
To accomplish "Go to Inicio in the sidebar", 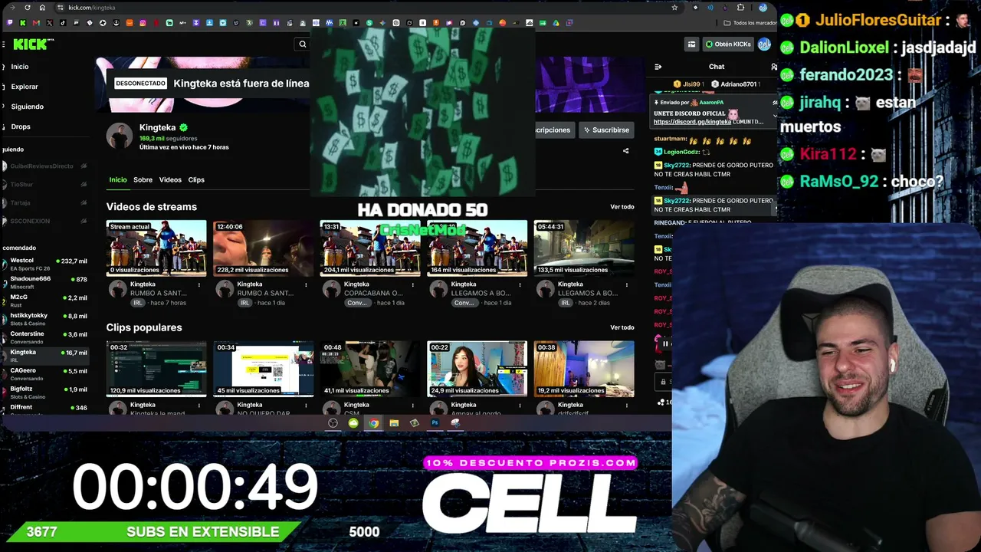I will click(20, 67).
